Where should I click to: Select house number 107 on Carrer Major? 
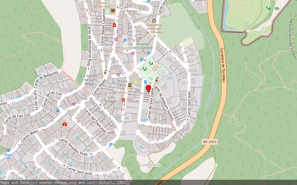pyautogui.click(x=20, y=145)
